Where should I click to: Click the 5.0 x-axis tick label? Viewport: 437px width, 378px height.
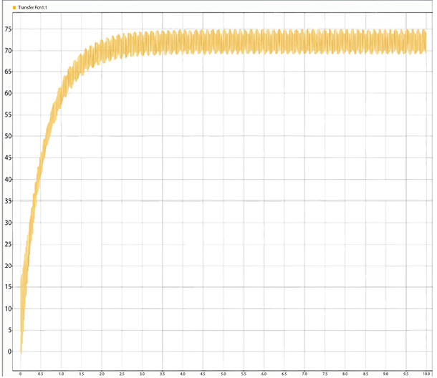pos(224,374)
